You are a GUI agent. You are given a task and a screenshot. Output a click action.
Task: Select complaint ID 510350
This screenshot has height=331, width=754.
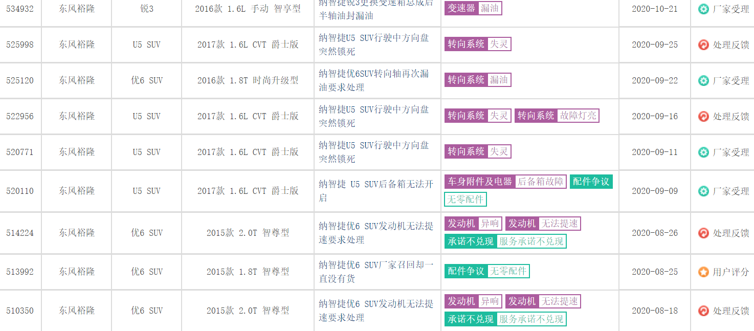pos(20,311)
